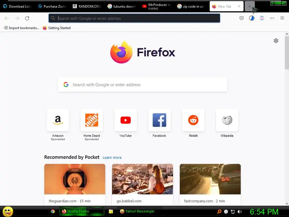Click the network icon in the system tray
Image resolution: width=289 pixels, height=217 pixels.
pos(233,212)
